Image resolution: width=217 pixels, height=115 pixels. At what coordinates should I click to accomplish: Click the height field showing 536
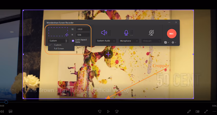coord(83,35)
